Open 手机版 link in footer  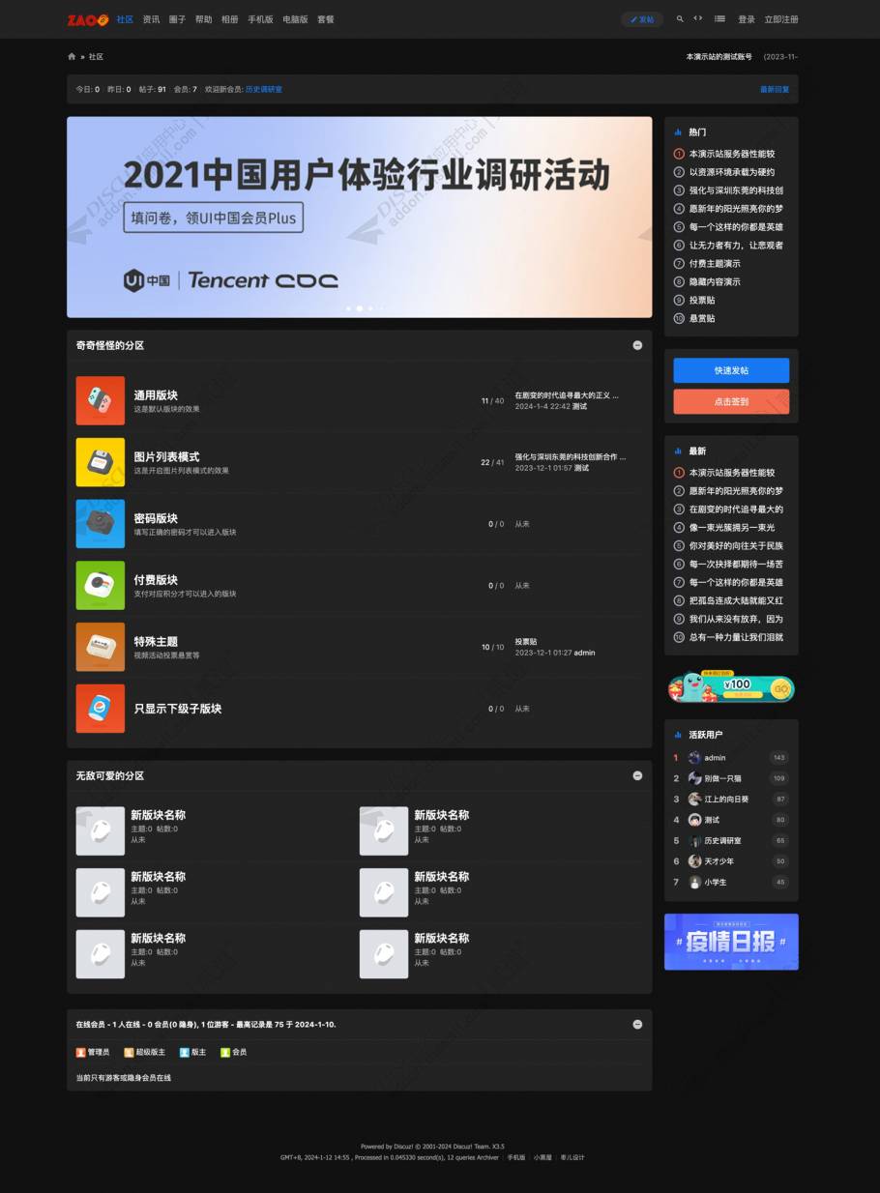pos(516,1157)
